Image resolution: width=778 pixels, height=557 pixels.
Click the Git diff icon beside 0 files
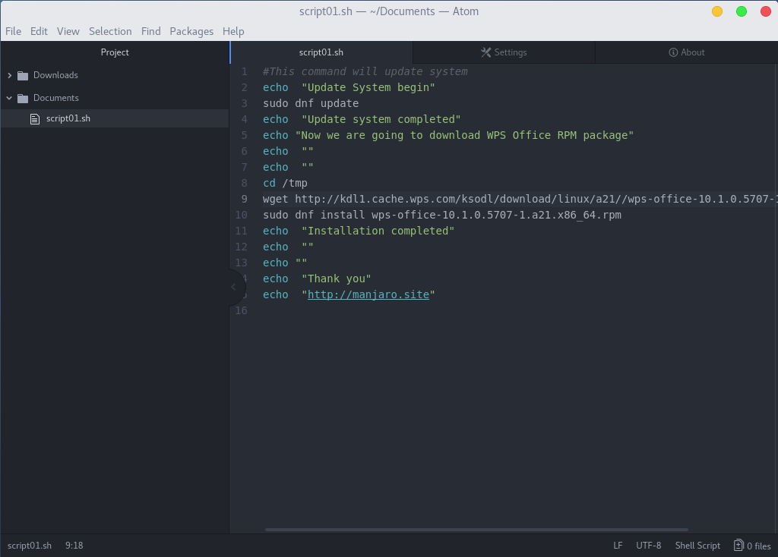[738, 546]
